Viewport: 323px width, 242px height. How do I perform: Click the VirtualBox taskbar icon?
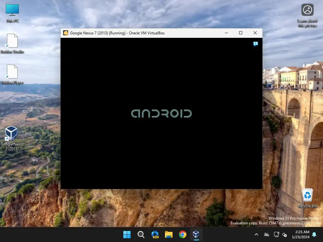point(196,234)
